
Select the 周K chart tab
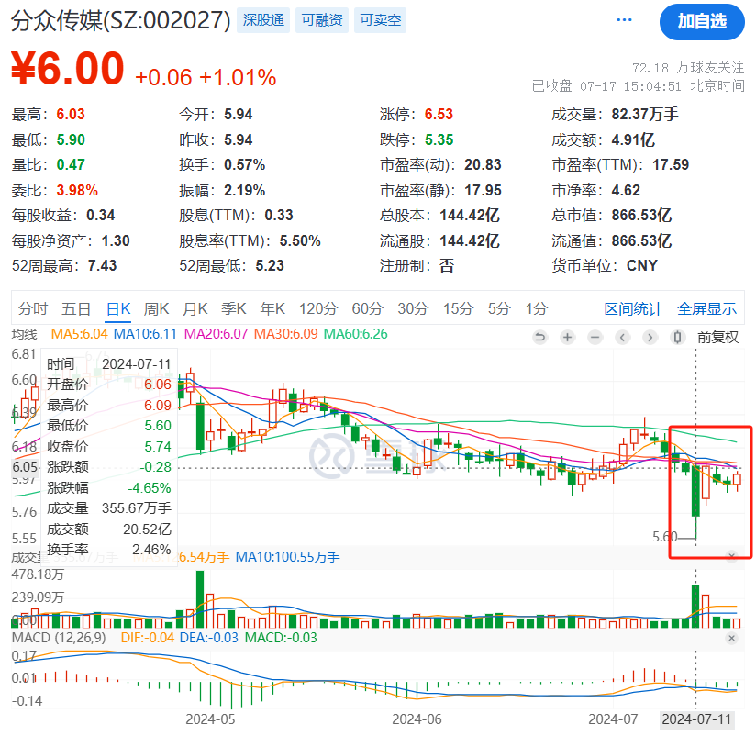pyautogui.click(x=156, y=308)
